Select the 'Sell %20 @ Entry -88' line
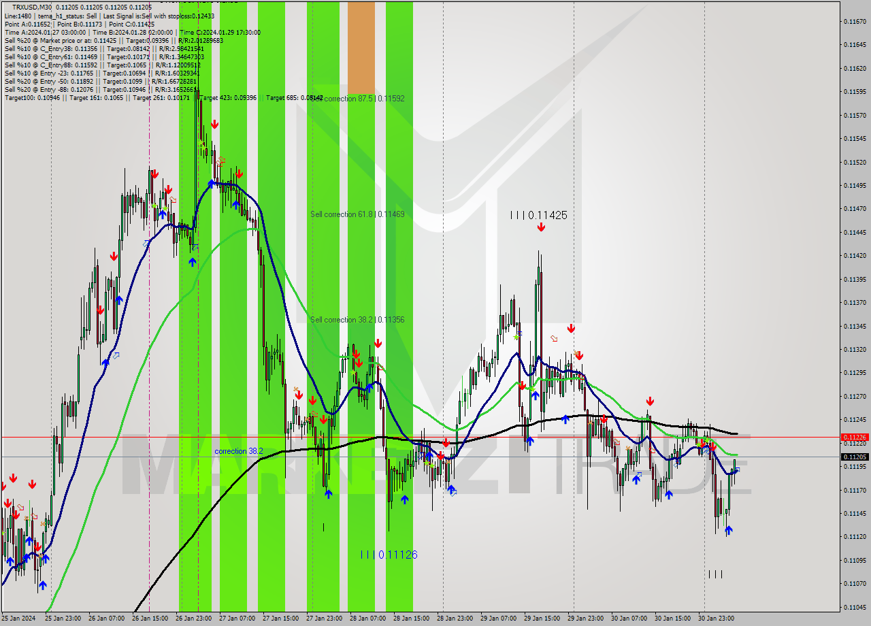This screenshot has height=626, width=871. coord(101,89)
